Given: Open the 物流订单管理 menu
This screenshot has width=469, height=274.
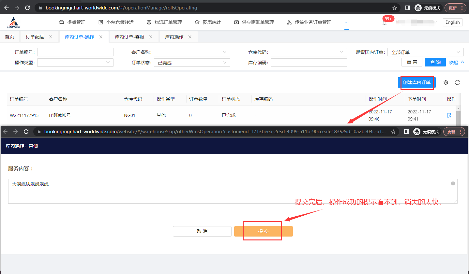Looking at the screenshot, I should point(164,22).
